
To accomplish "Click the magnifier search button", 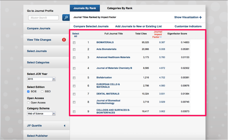I will pos(65,18).
